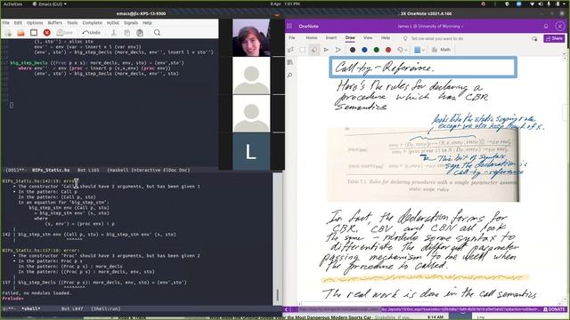
Task: Open the OneNote navigation pane icon
Action: click(289, 62)
